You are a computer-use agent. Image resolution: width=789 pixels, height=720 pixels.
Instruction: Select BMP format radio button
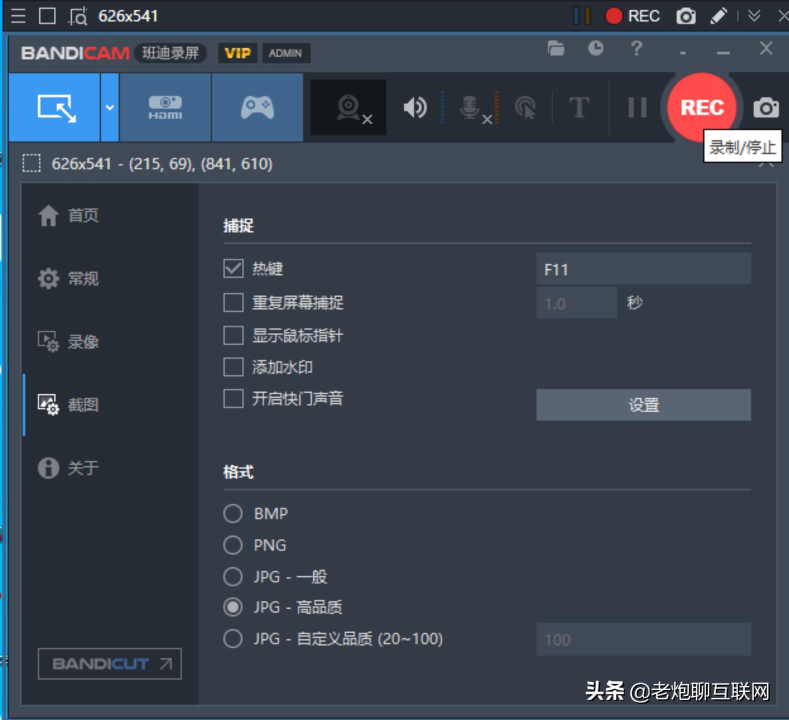(233, 513)
